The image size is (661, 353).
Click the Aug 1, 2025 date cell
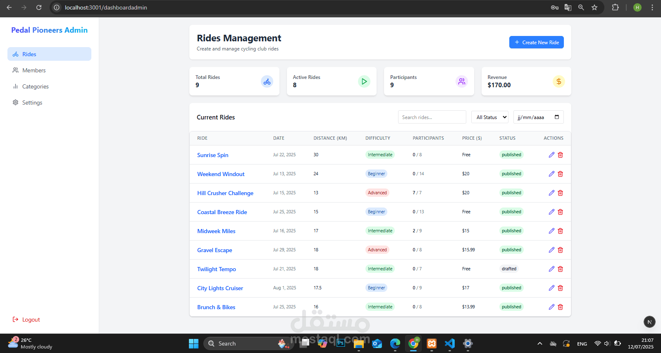pyautogui.click(x=284, y=288)
